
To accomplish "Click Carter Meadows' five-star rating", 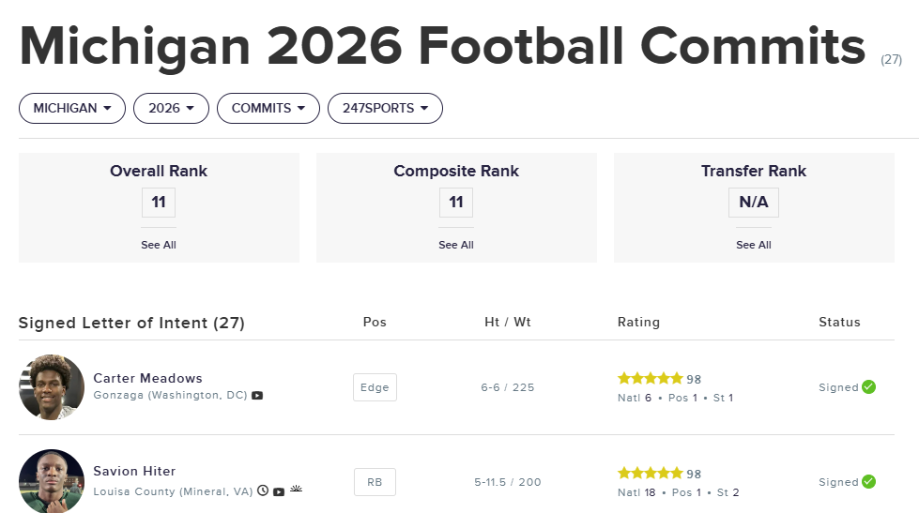I will (650, 379).
